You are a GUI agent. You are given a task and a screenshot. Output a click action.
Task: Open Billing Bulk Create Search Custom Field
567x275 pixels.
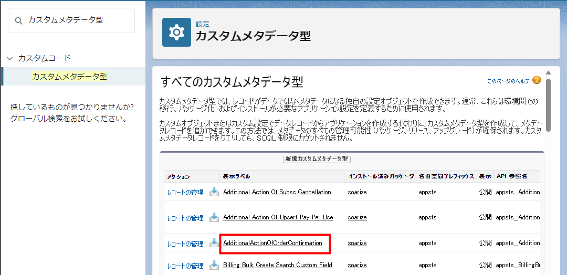tap(277, 265)
